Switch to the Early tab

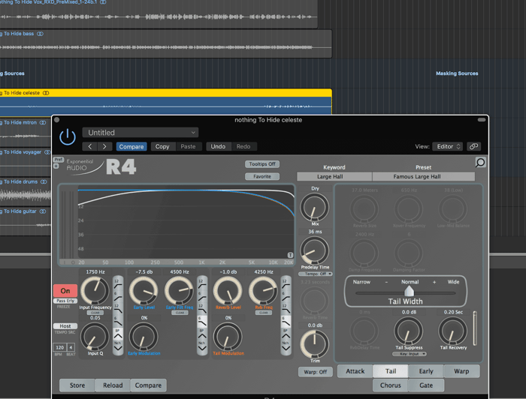426,371
